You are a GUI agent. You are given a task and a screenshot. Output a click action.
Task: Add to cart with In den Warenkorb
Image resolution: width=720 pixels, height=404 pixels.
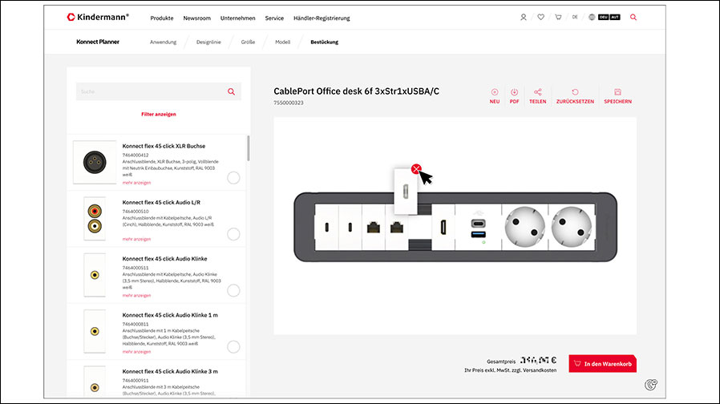point(602,364)
